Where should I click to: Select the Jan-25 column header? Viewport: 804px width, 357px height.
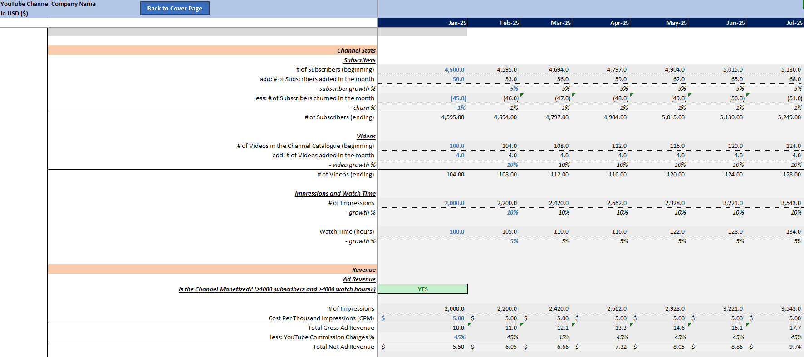pos(422,23)
